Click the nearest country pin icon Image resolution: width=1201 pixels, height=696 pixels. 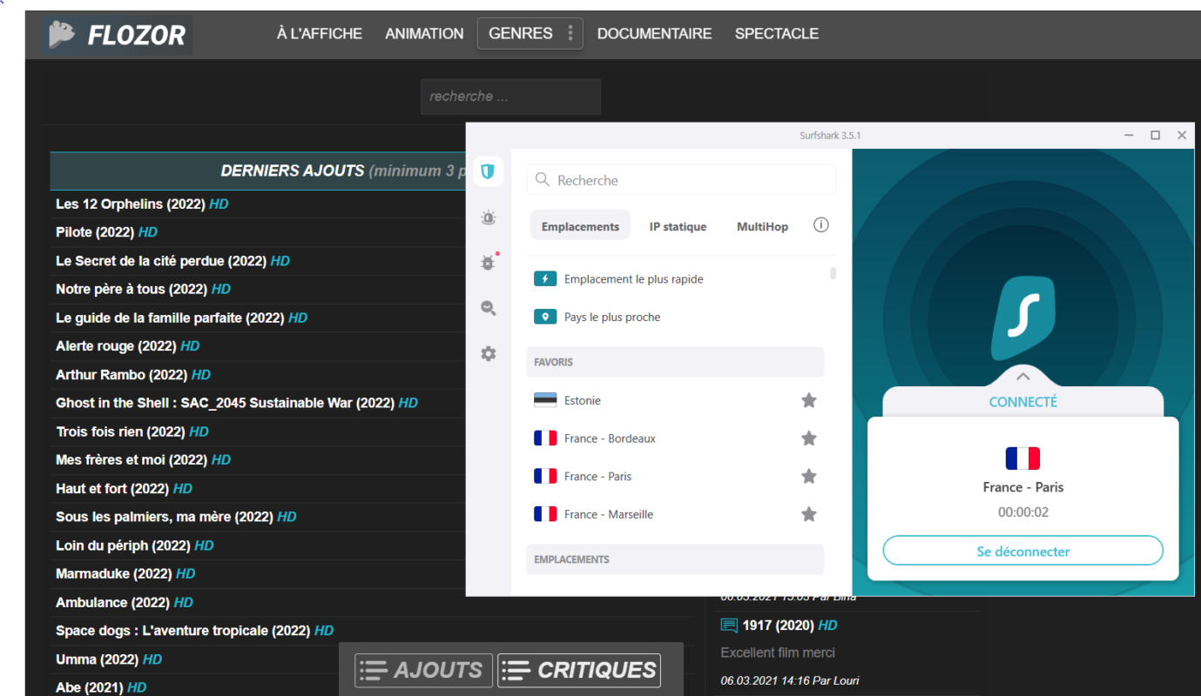545,317
